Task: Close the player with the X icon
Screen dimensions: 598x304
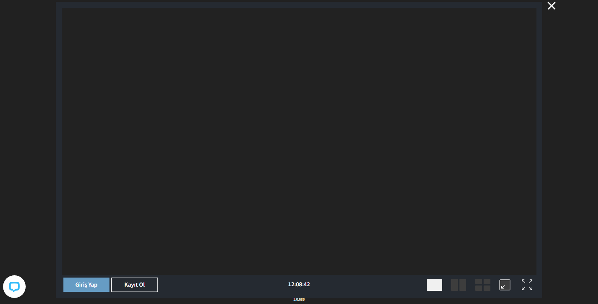Action: (552, 6)
